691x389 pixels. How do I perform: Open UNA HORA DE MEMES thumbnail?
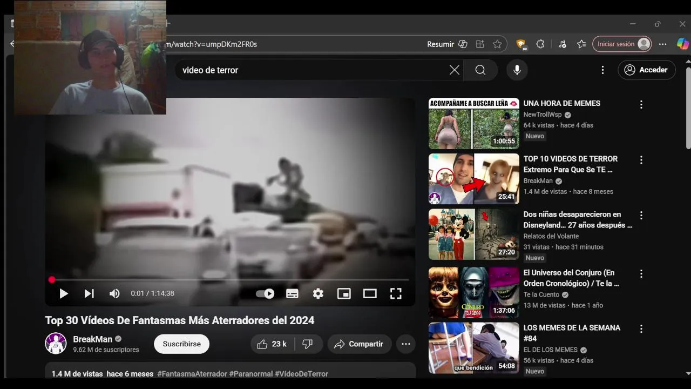tap(474, 123)
